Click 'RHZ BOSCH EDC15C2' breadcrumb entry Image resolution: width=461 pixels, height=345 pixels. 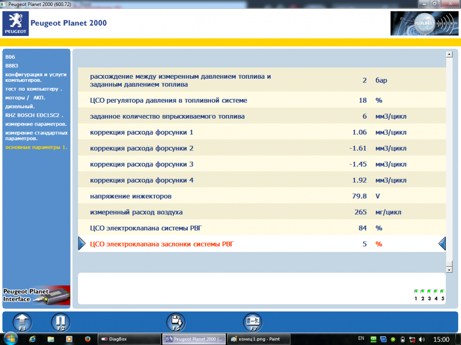[x=34, y=115]
